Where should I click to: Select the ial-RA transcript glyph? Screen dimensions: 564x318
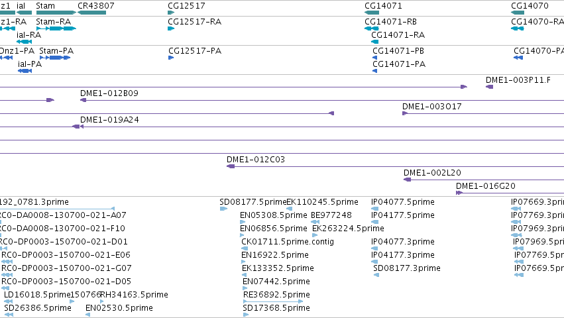(24, 42)
